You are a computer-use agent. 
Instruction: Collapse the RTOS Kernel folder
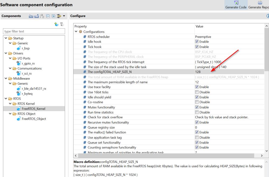pos(10,104)
